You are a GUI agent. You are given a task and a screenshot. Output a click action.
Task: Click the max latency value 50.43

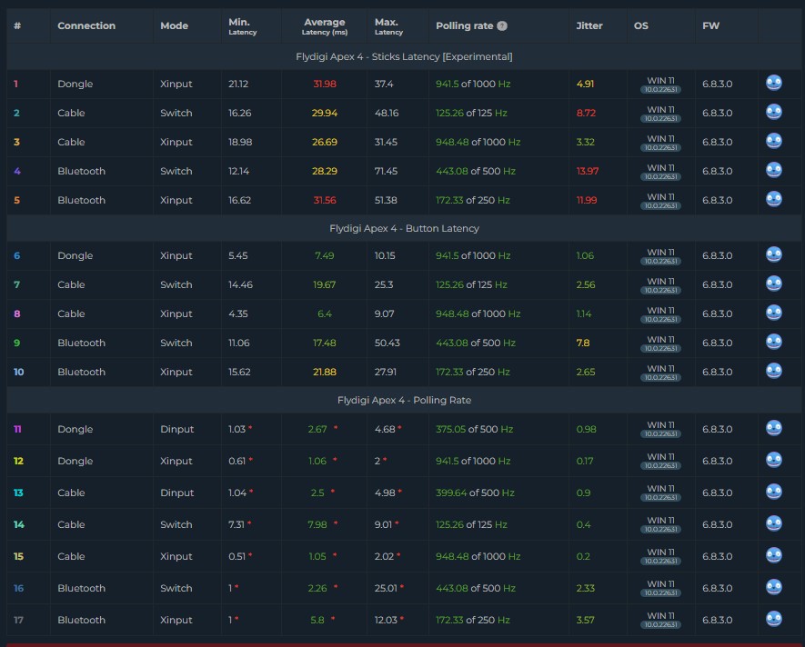click(x=387, y=343)
